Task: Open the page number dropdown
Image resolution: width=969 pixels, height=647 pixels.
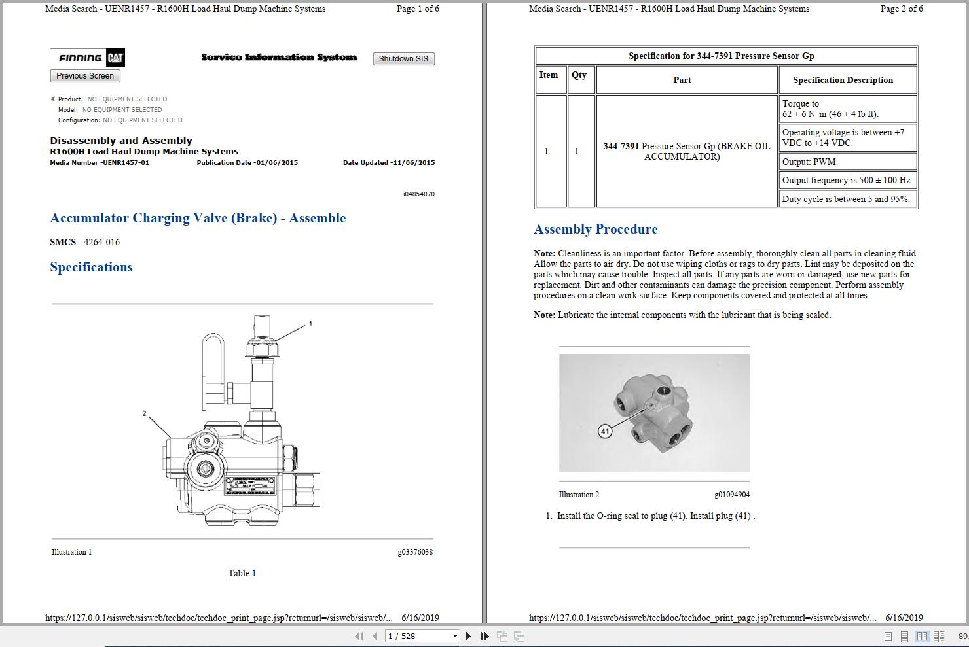Action: (455, 635)
